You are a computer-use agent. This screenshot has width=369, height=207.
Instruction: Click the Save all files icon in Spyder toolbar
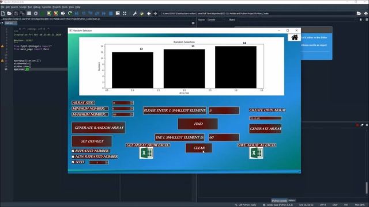[x=22, y=13]
